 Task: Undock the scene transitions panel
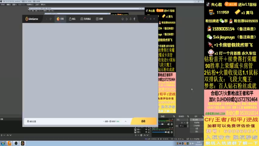coord(188,116)
